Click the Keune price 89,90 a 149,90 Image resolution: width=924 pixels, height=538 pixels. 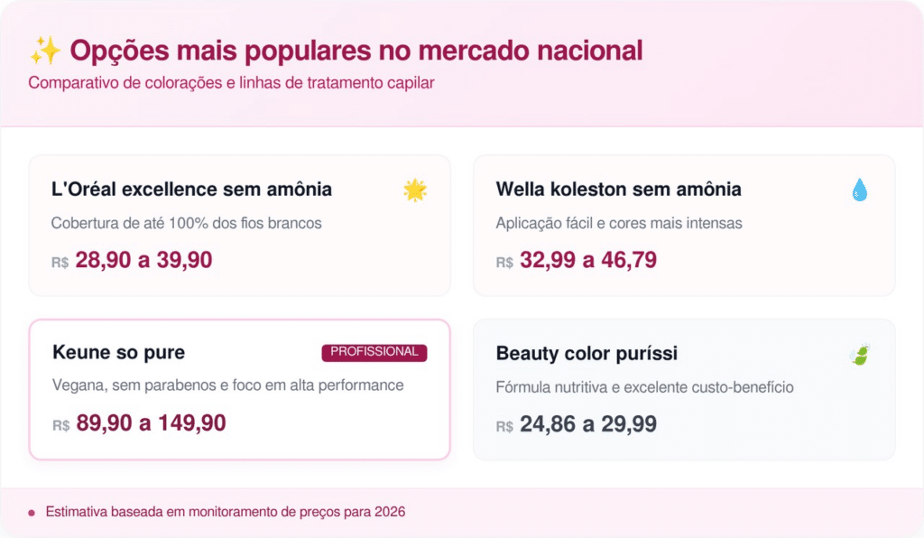coord(151,423)
